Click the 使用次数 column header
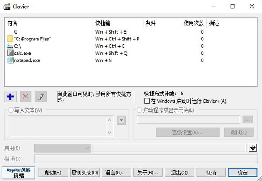This screenshot has height=181, width=262. tap(193, 23)
